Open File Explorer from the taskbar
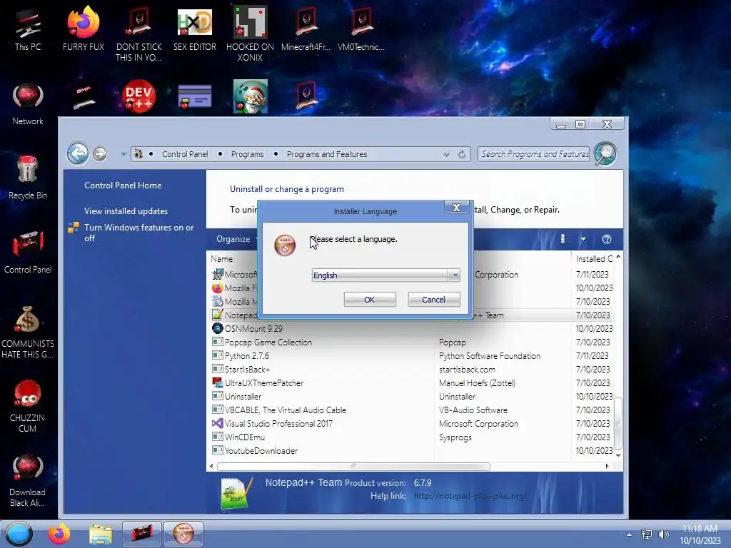 click(101, 534)
